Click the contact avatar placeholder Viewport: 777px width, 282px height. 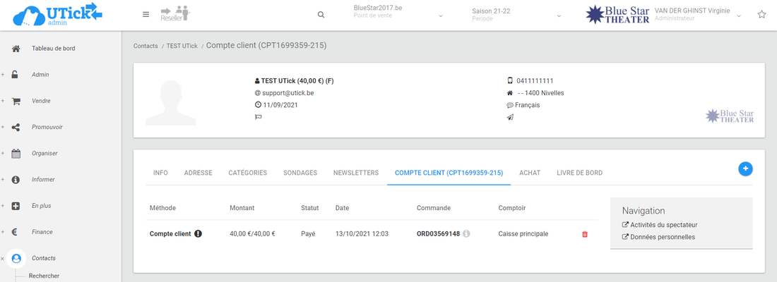(x=175, y=100)
